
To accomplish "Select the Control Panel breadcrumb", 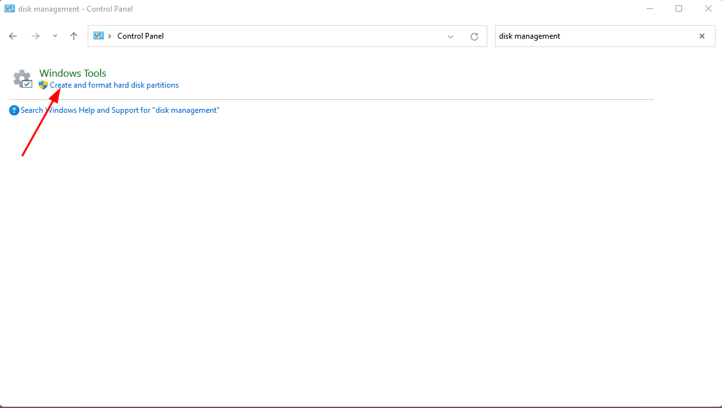I will pyautogui.click(x=141, y=36).
